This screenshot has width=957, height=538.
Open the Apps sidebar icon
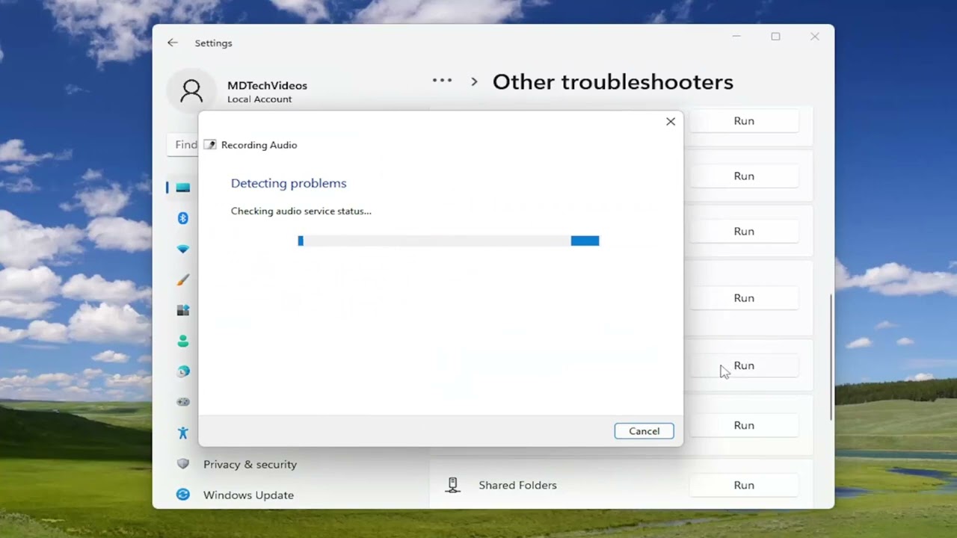(183, 310)
